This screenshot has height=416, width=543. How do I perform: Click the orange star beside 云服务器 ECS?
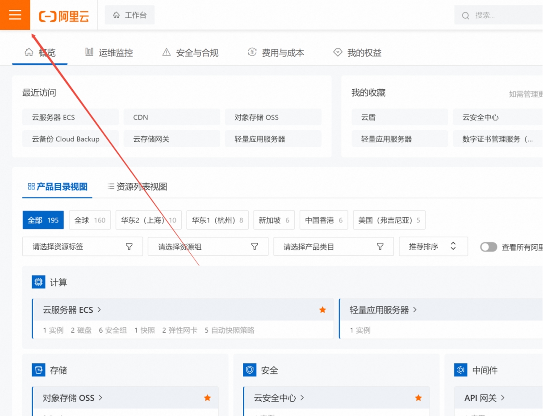click(322, 310)
